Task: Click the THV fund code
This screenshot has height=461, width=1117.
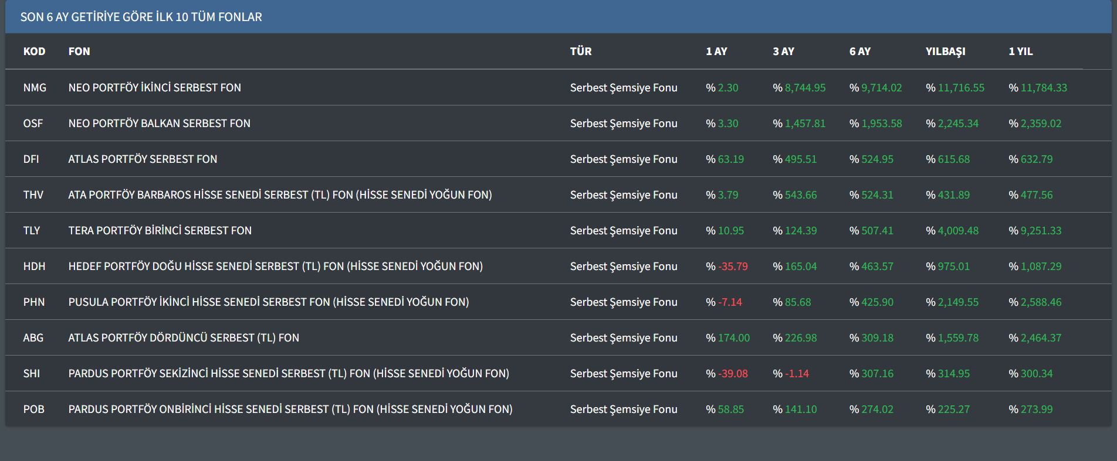Action: point(33,195)
